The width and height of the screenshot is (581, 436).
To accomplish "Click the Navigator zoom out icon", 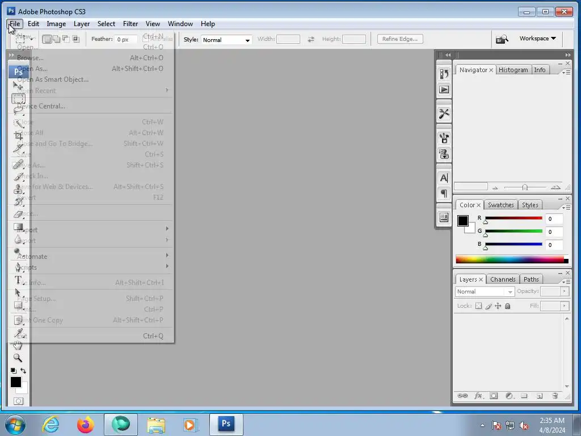I will [x=495, y=187].
